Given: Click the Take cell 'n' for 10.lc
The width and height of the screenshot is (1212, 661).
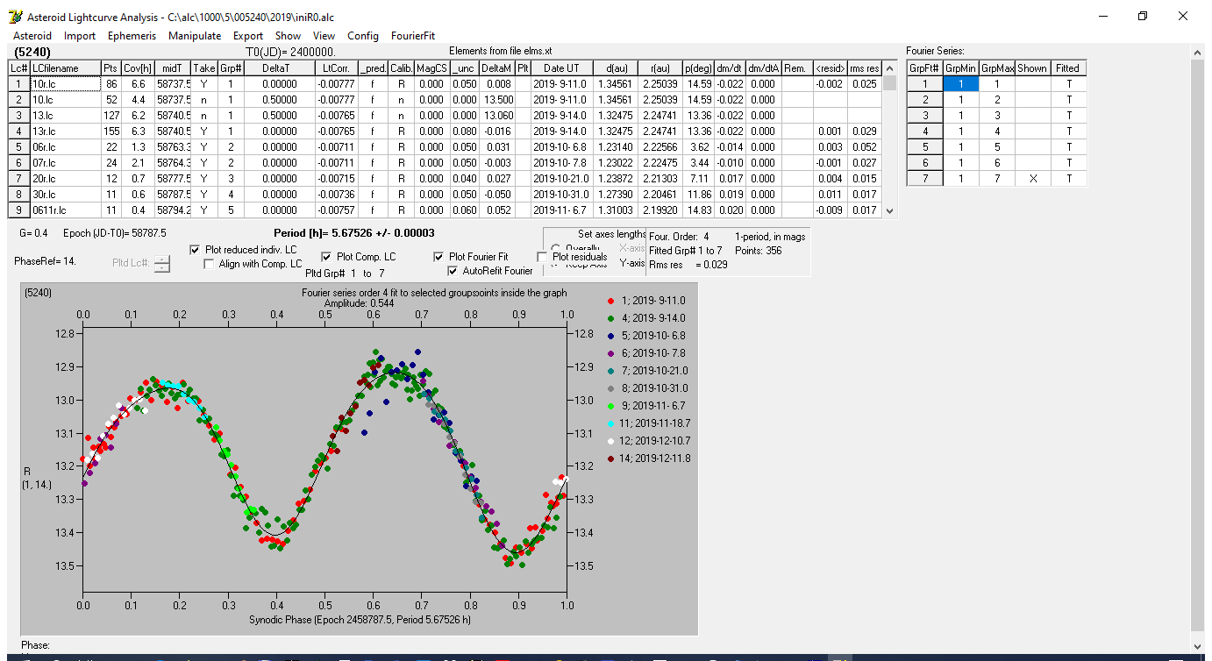Looking at the screenshot, I should tap(203, 99).
